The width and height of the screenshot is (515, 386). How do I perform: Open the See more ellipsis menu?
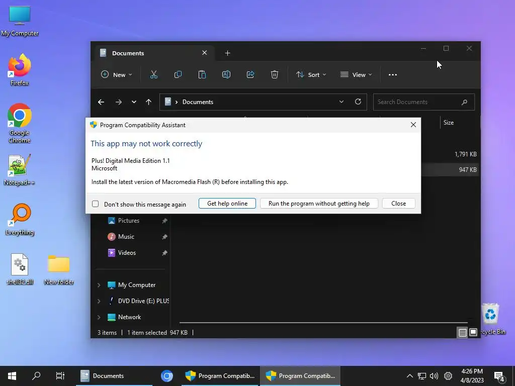(x=393, y=74)
